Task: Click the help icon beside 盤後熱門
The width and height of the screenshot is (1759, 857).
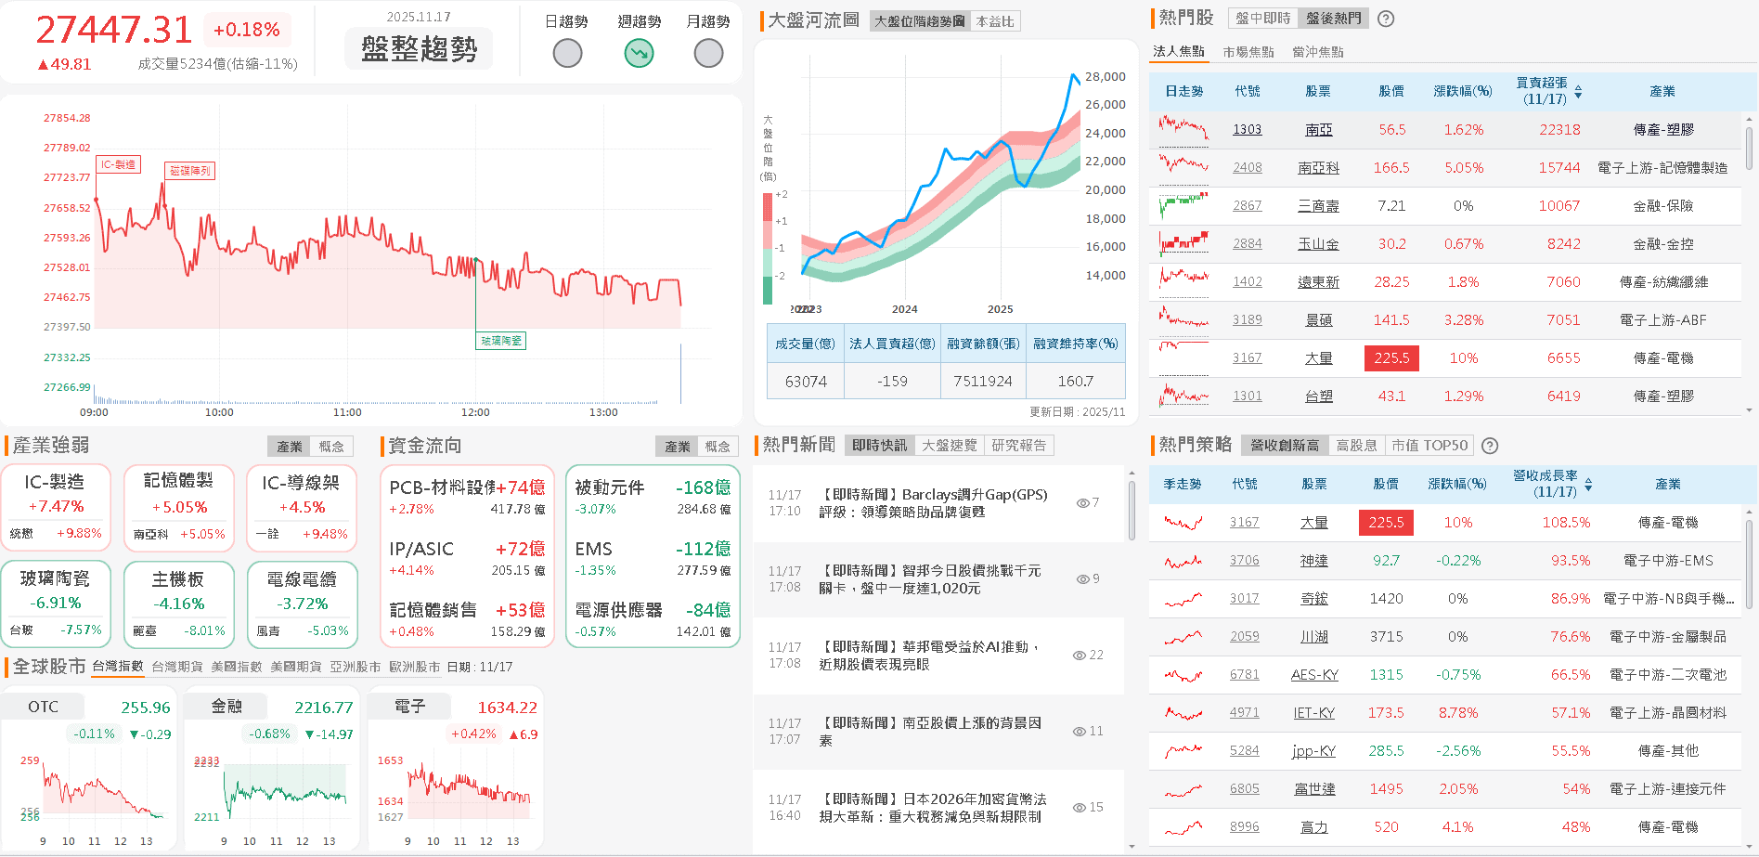Action: coord(1385,19)
